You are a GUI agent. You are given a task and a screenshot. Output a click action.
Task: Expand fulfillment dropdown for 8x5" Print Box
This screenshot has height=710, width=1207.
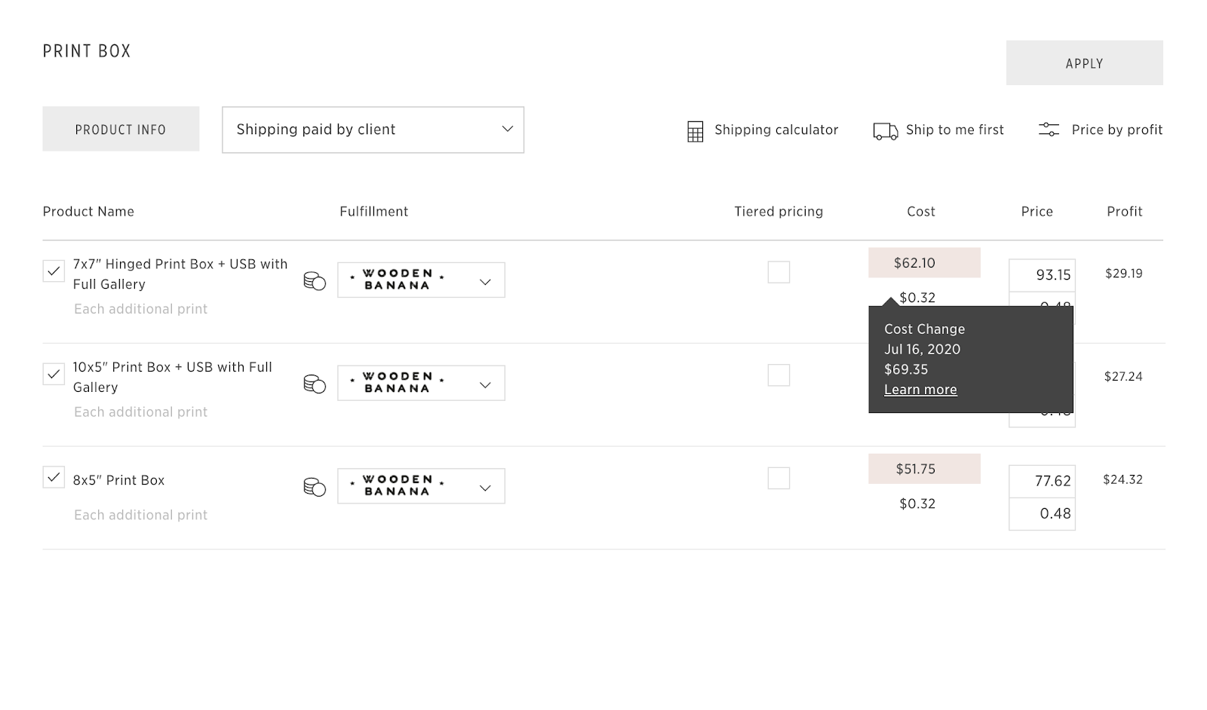421,486
